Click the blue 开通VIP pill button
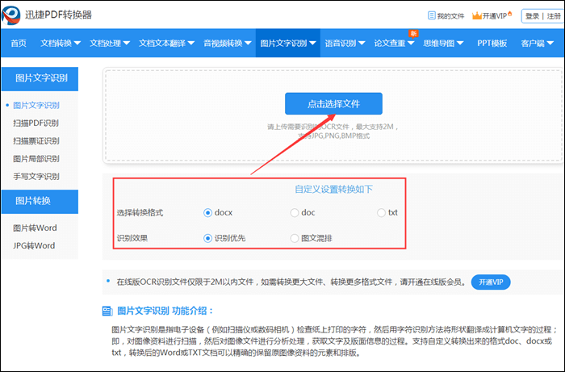The image size is (565, 372). (x=491, y=282)
